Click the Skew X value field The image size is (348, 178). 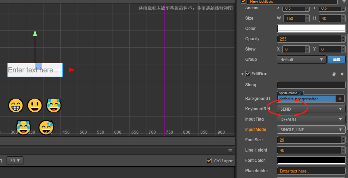(294, 49)
